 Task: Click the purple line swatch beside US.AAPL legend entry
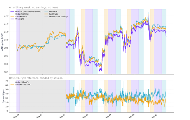pos(12,12)
